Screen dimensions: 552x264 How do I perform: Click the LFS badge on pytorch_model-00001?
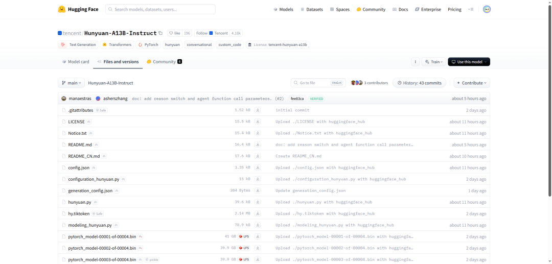pyautogui.click(x=244, y=236)
